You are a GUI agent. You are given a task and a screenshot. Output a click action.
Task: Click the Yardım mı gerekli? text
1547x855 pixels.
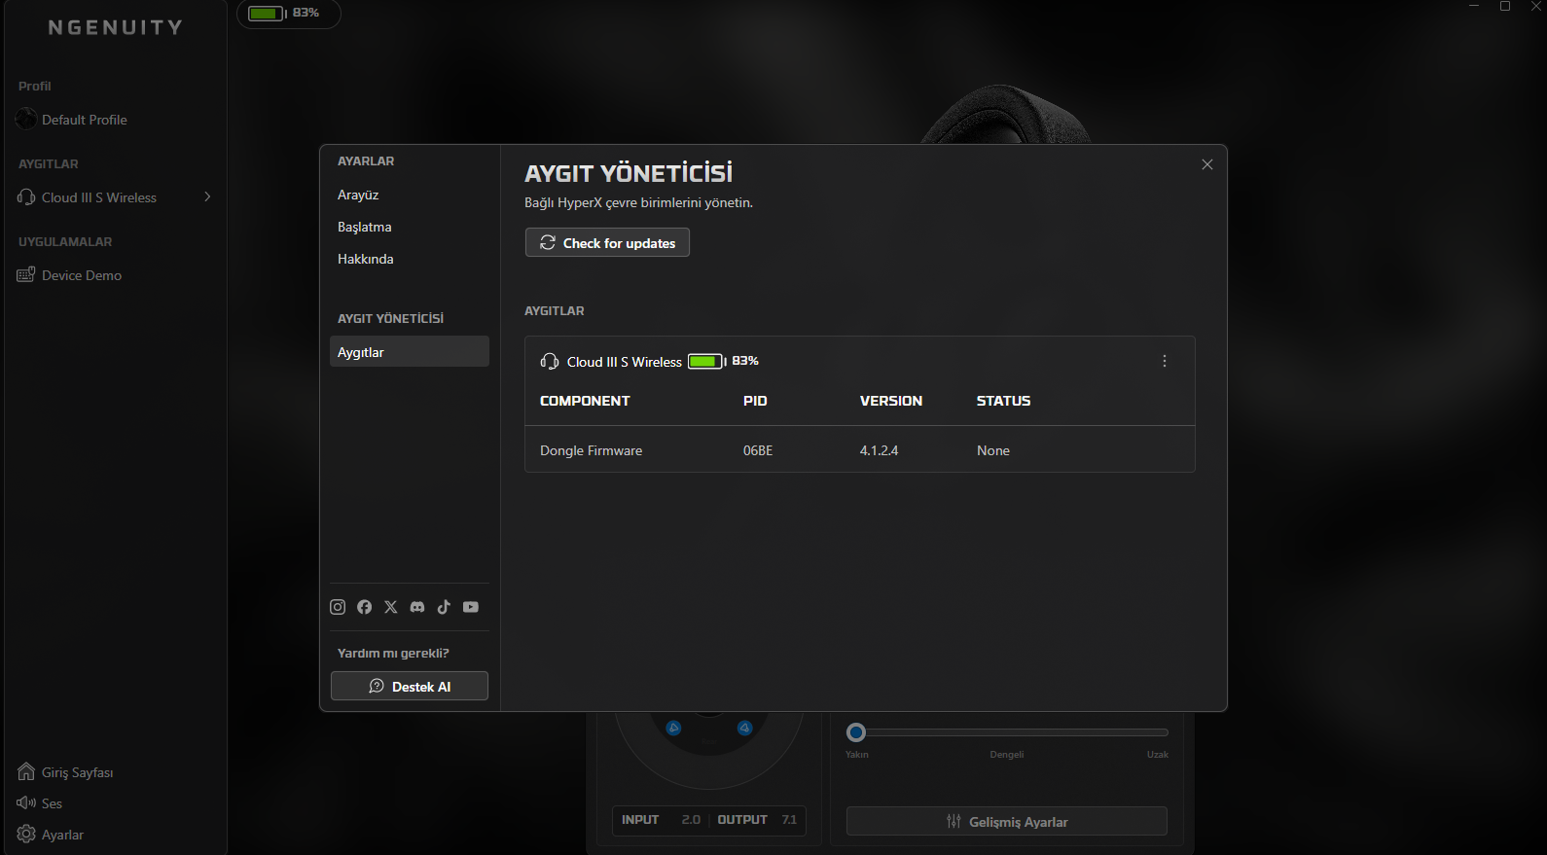pos(393,653)
